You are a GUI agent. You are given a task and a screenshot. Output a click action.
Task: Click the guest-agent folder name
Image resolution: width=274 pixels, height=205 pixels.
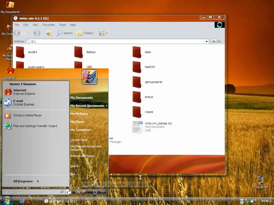click(36, 67)
